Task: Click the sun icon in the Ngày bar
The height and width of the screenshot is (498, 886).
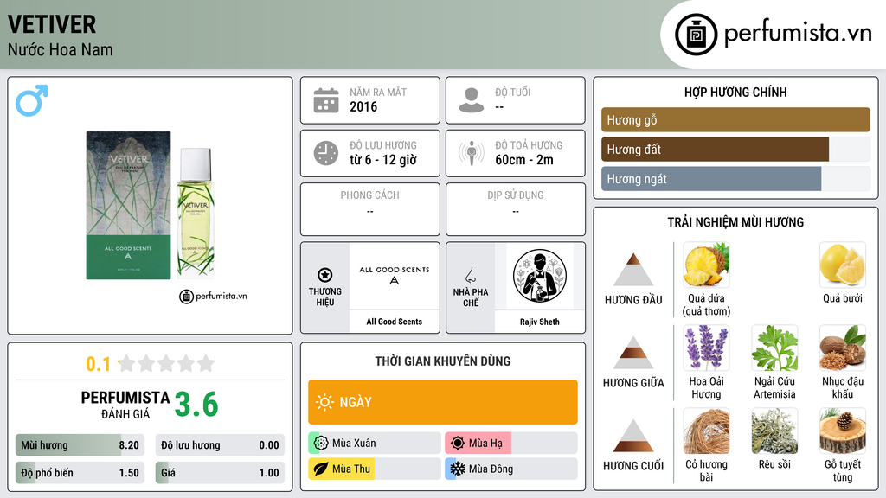Action: point(325,402)
